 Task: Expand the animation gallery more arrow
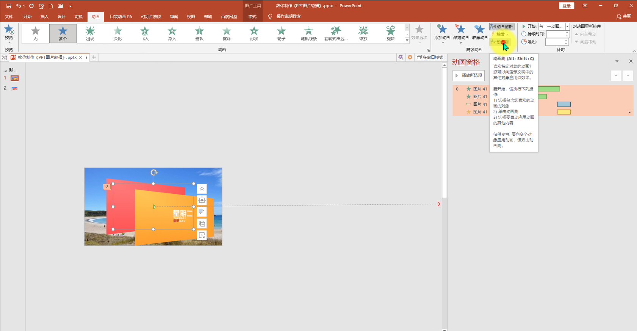pos(407,41)
